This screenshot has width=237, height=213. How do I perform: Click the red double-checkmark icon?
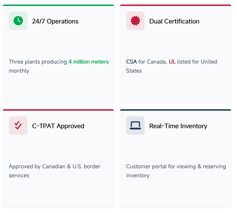[18, 125]
